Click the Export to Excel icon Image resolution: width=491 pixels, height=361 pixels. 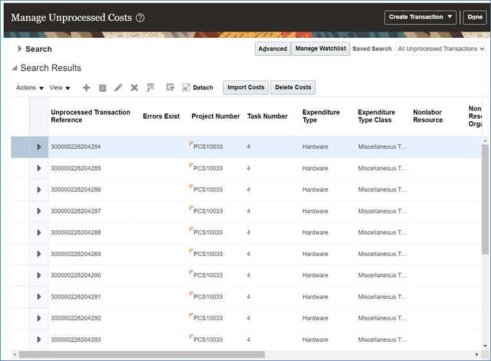pos(150,88)
